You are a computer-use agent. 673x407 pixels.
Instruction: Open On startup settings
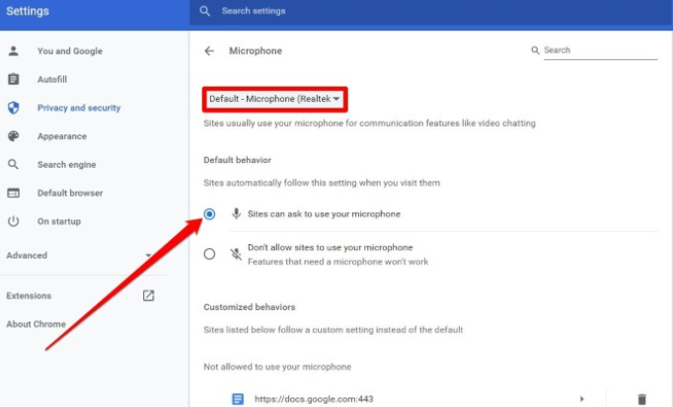[x=59, y=221]
